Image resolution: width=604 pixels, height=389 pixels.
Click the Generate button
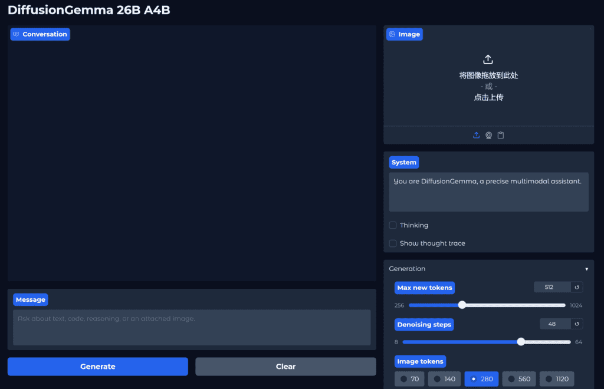pyautogui.click(x=98, y=366)
